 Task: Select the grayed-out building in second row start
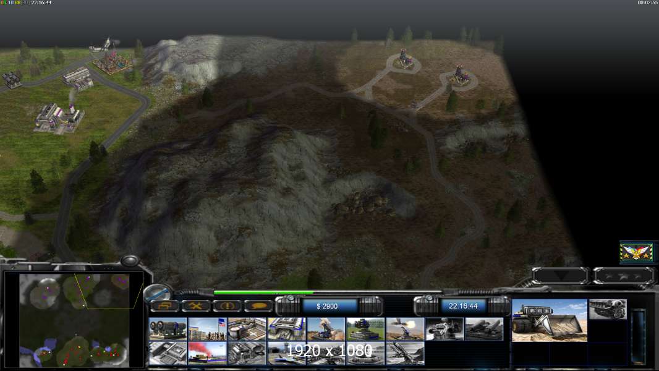[x=168, y=353]
